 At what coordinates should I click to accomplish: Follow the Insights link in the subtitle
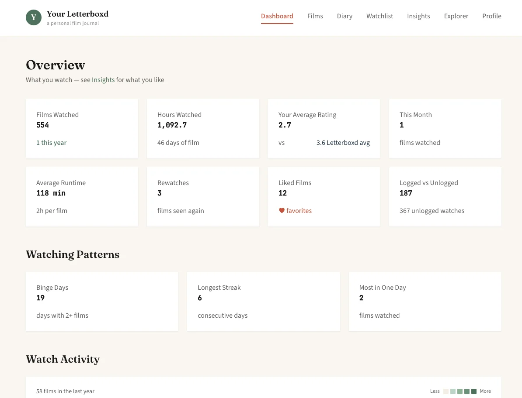click(x=103, y=80)
